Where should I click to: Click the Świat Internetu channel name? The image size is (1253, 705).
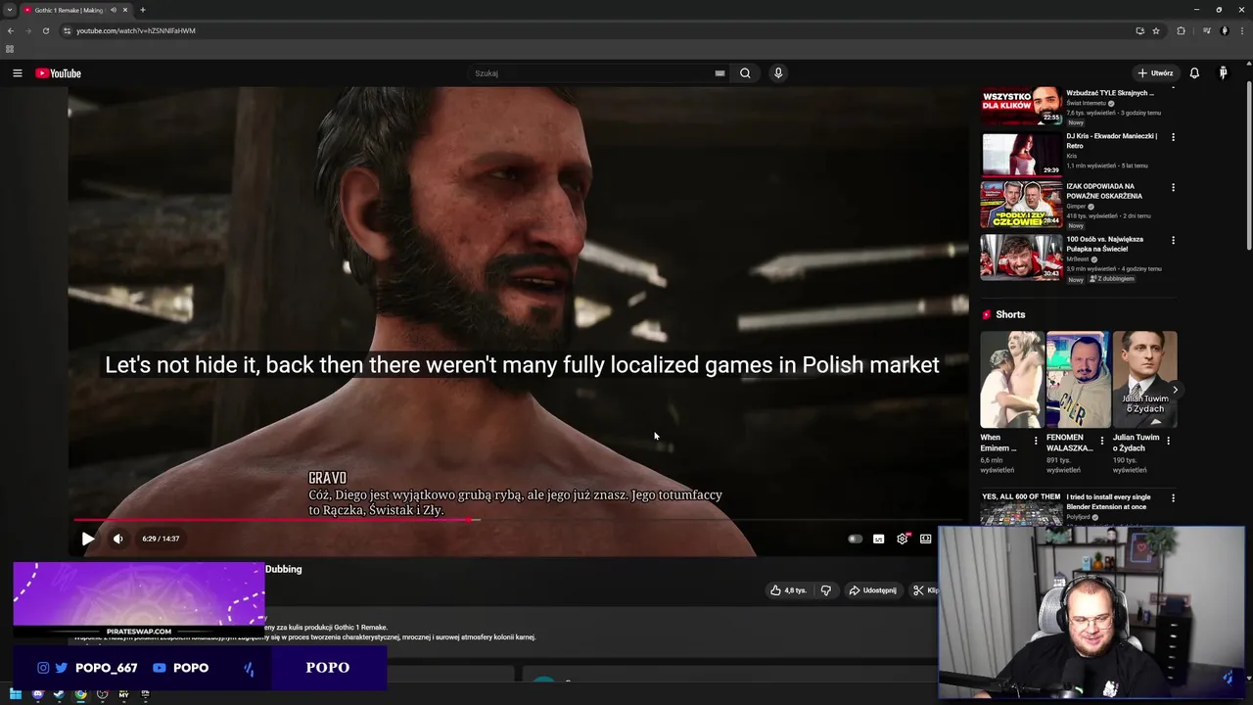coord(1086,103)
